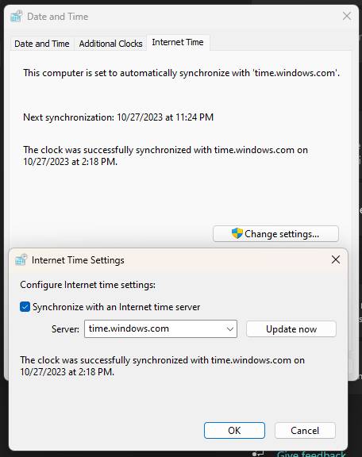Confirm with the OK button
362x457 pixels.
pyautogui.click(x=234, y=431)
